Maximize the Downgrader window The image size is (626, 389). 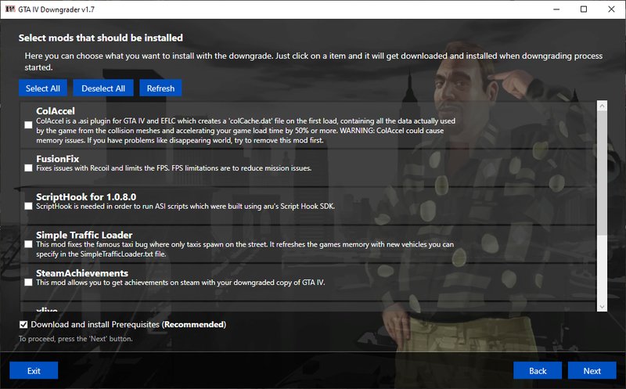[584, 9]
